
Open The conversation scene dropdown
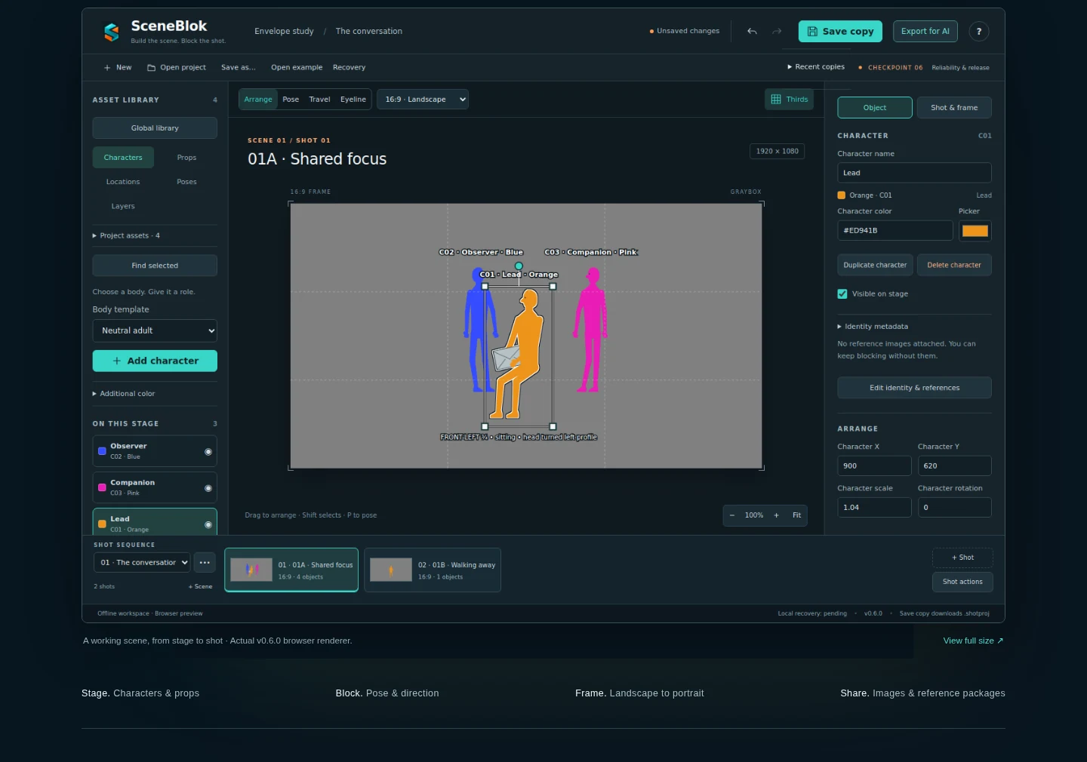pos(143,562)
